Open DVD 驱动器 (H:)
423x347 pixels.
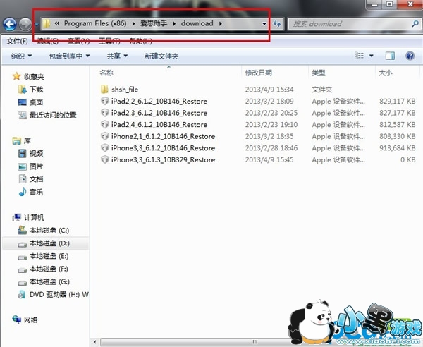pos(59,295)
